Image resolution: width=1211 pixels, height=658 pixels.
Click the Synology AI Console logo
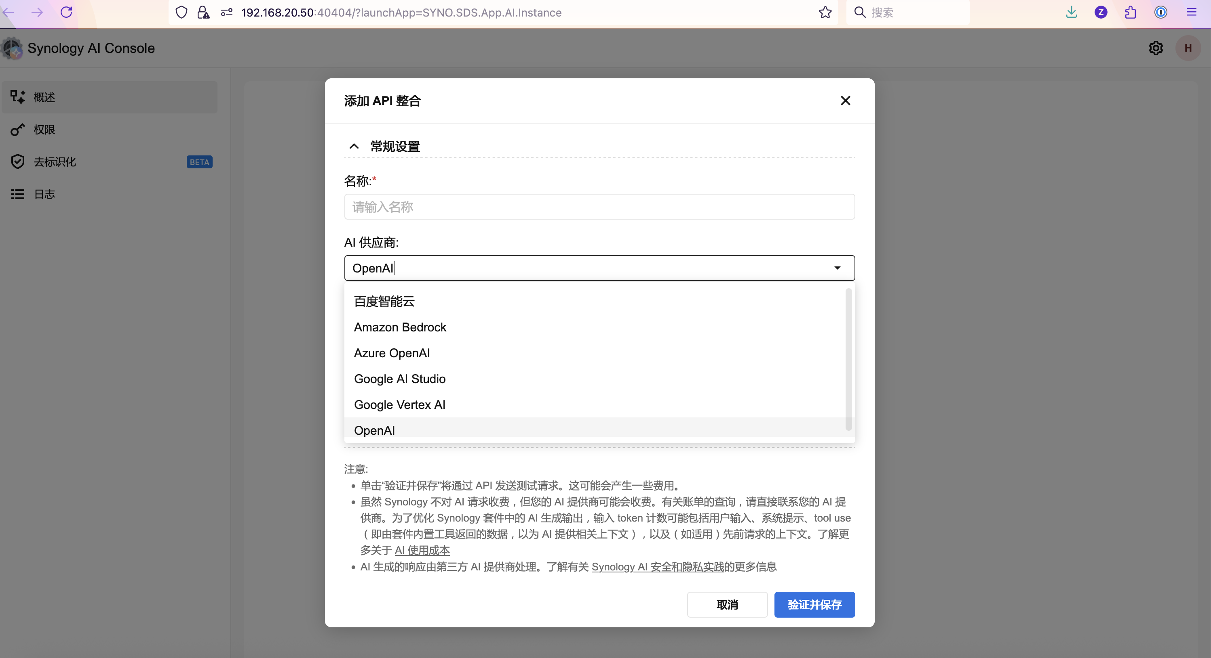pyautogui.click(x=12, y=48)
